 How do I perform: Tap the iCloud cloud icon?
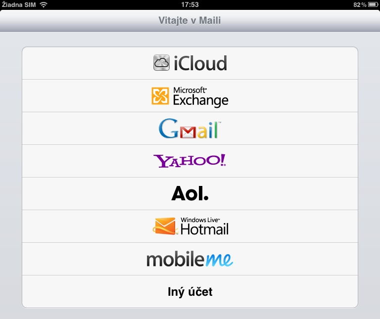pos(162,63)
